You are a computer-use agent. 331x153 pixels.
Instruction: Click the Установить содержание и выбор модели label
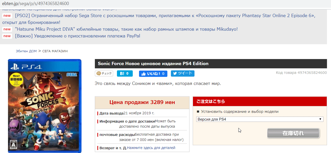[x=240, y=112]
